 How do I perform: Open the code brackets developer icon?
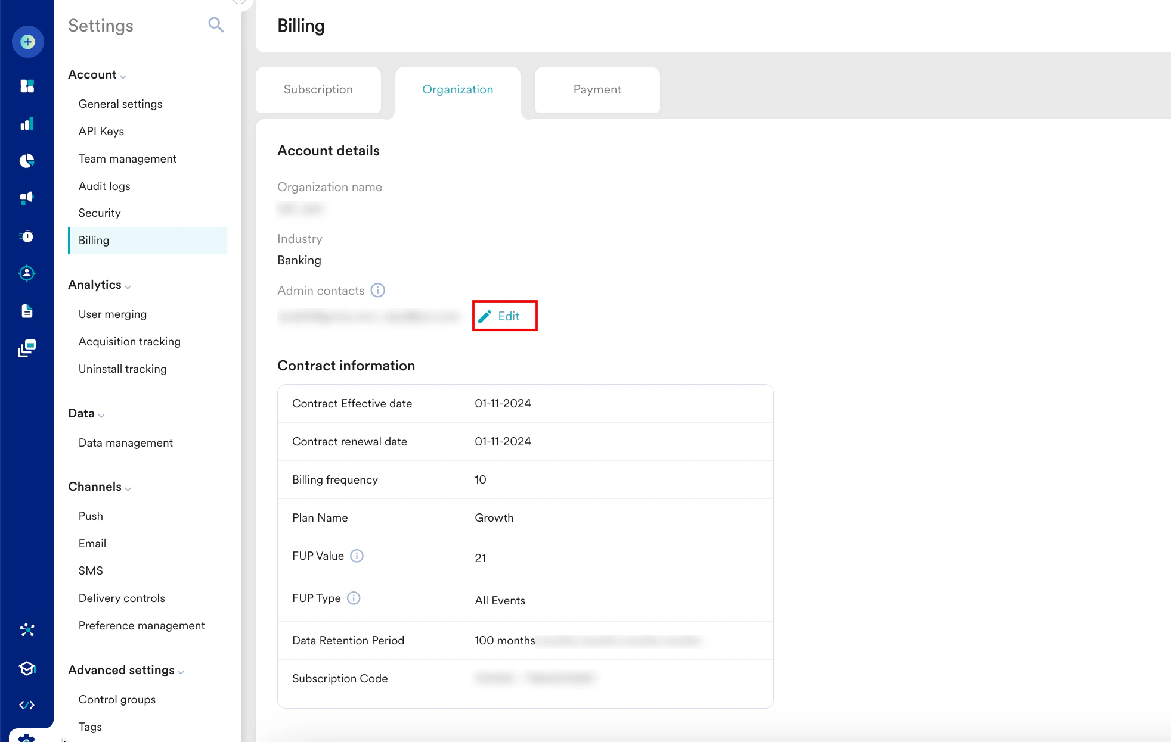click(27, 705)
